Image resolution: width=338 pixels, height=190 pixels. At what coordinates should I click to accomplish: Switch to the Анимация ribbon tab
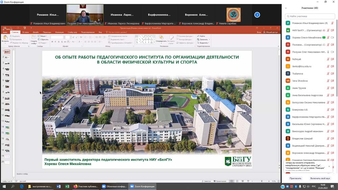59,32
